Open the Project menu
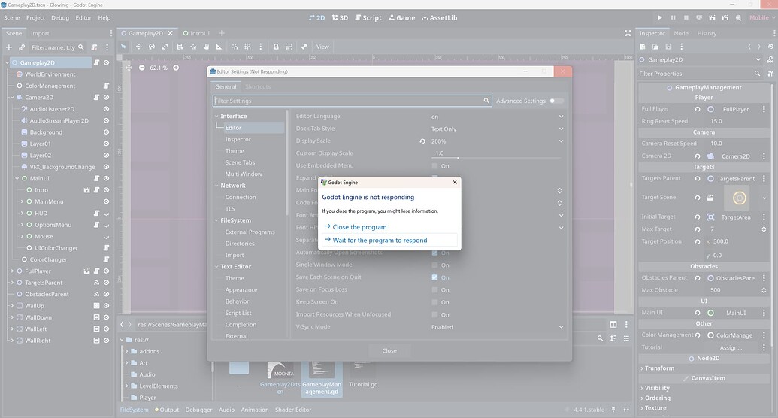 pyautogui.click(x=35, y=17)
